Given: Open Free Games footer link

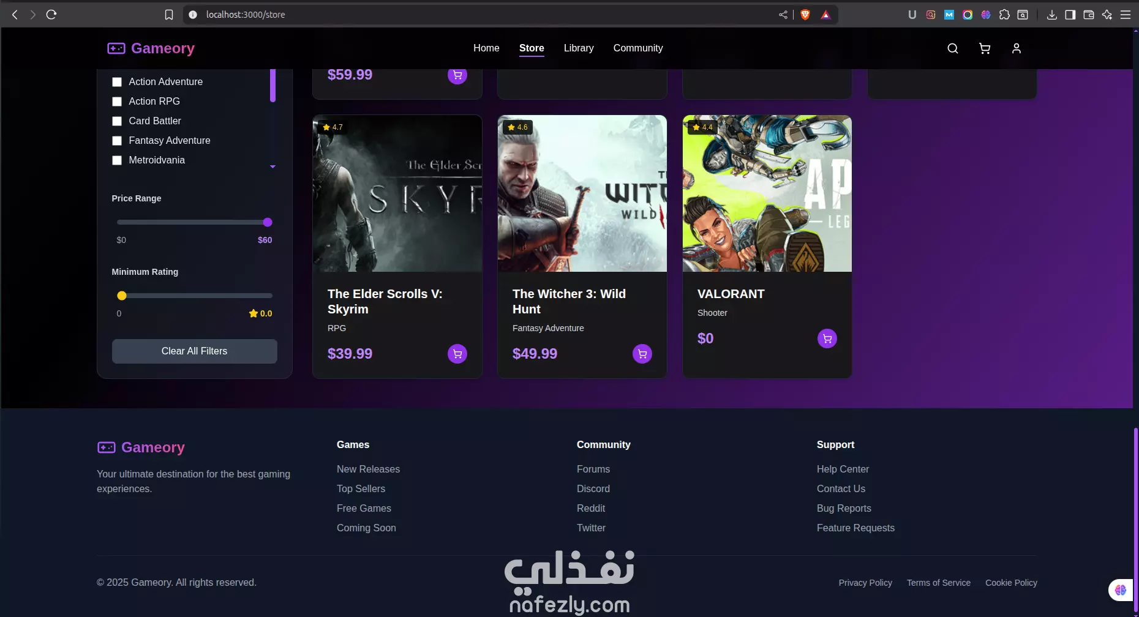Looking at the screenshot, I should pyautogui.click(x=364, y=509).
